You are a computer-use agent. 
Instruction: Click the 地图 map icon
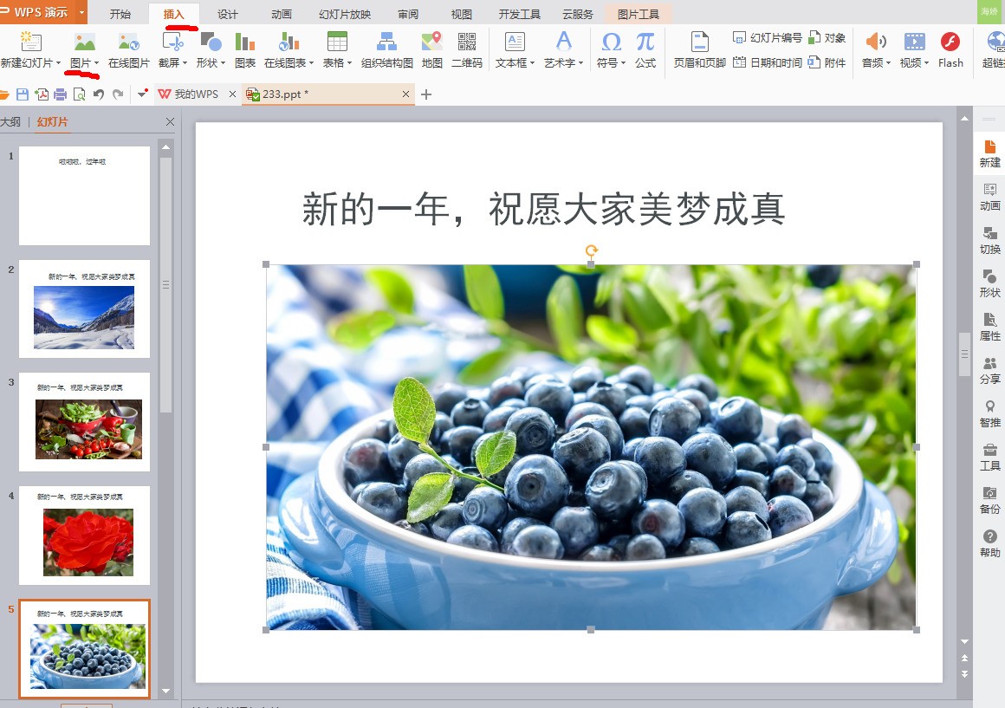coord(431,49)
